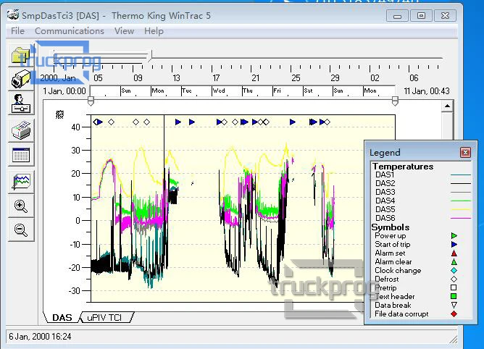
Task: Click the first start-of-trip marker on graph
Action: pos(100,122)
